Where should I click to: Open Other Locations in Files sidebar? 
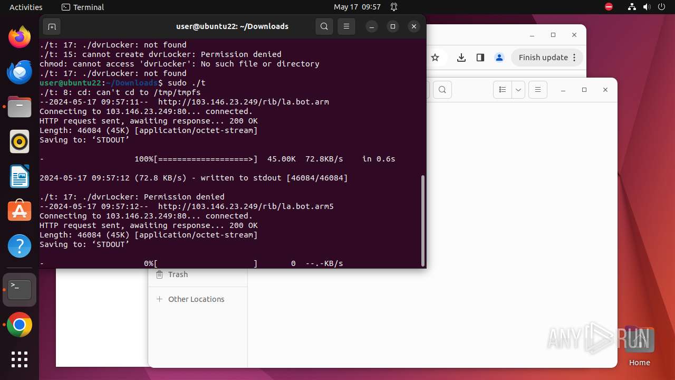[x=198, y=299]
